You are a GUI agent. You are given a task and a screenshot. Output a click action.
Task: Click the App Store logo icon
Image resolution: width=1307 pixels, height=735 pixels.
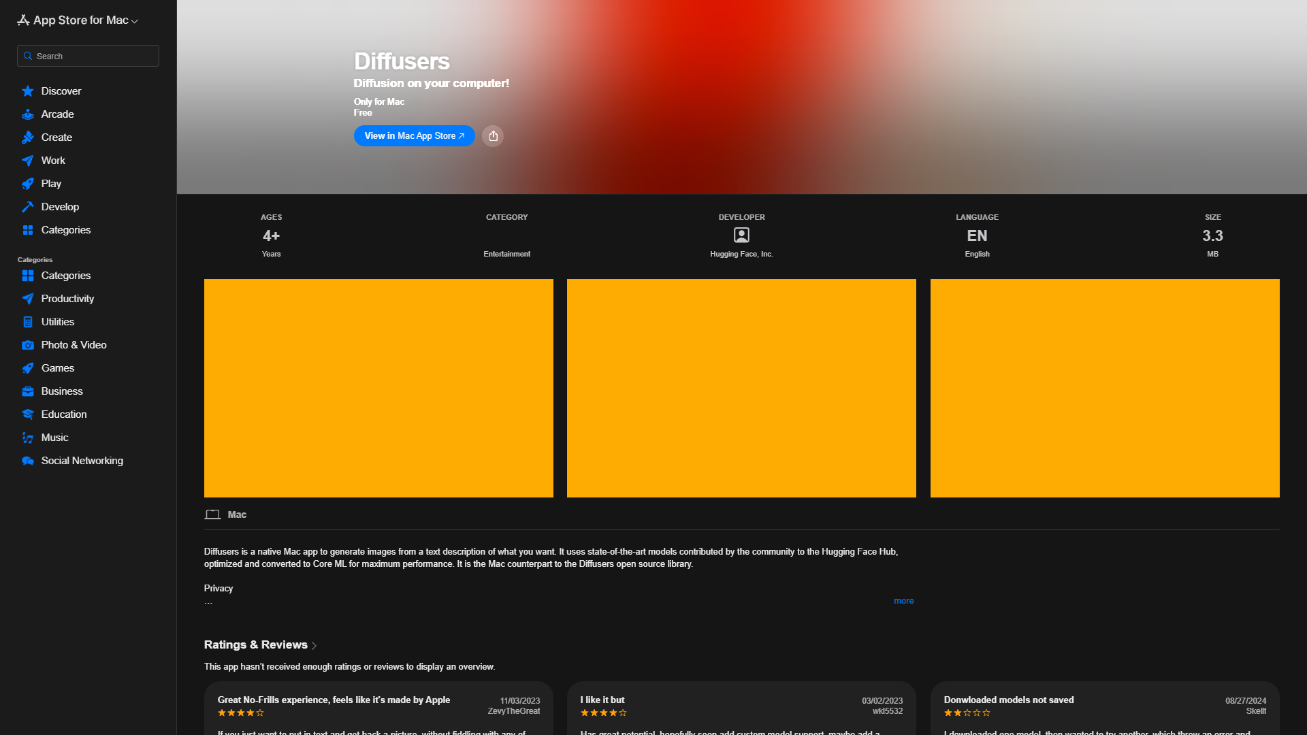[23, 20]
